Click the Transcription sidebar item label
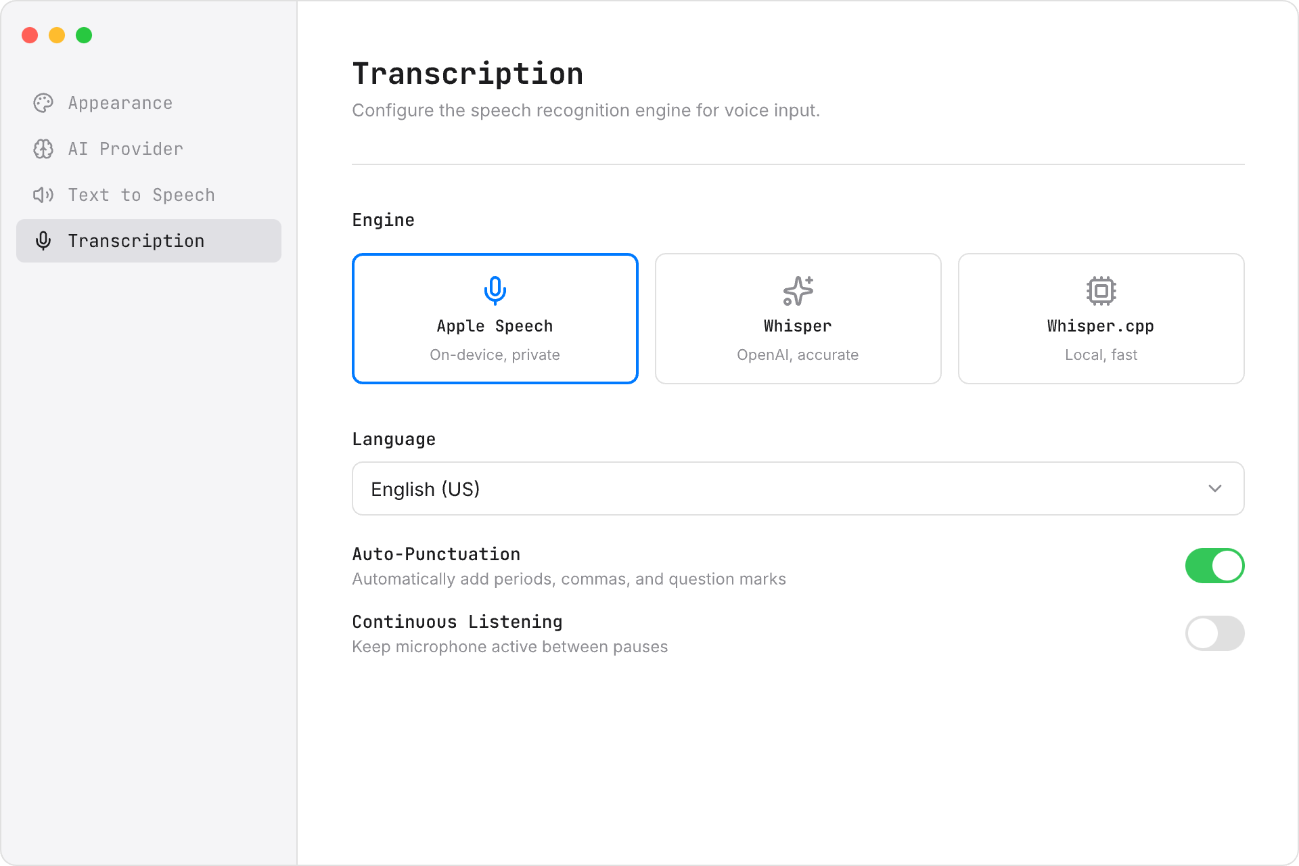Image resolution: width=1299 pixels, height=866 pixels. (136, 241)
